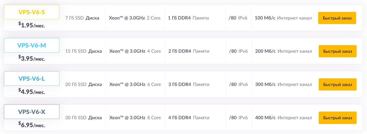Click Быстрый заказ for VPS-V6-L plan

[338, 84]
